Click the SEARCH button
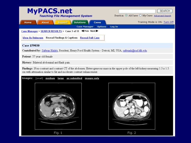The height and width of the screenshot is (143, 191). coord(165,11)
